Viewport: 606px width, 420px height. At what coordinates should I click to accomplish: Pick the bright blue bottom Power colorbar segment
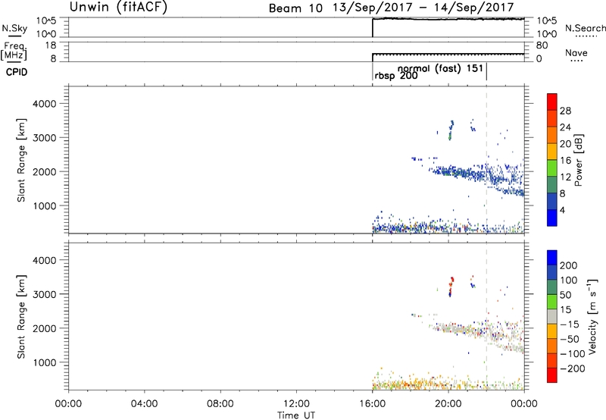pyautogui.click(x=552, y=218)
